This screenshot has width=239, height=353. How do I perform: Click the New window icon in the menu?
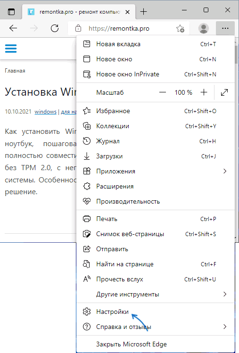tap(87, 59)
